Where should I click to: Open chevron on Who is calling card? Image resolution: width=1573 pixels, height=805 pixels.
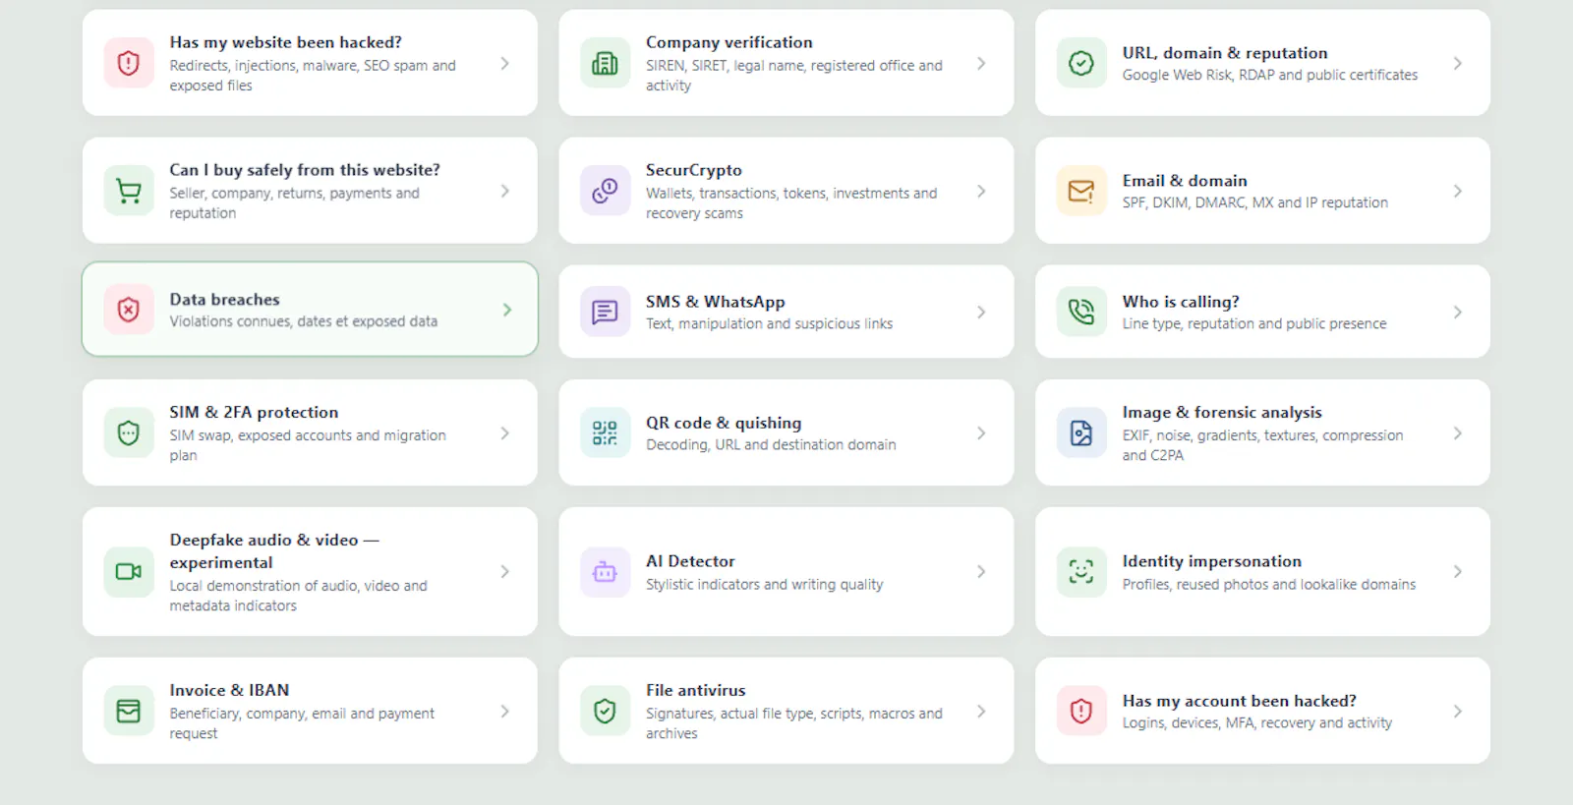(1458, 312)
